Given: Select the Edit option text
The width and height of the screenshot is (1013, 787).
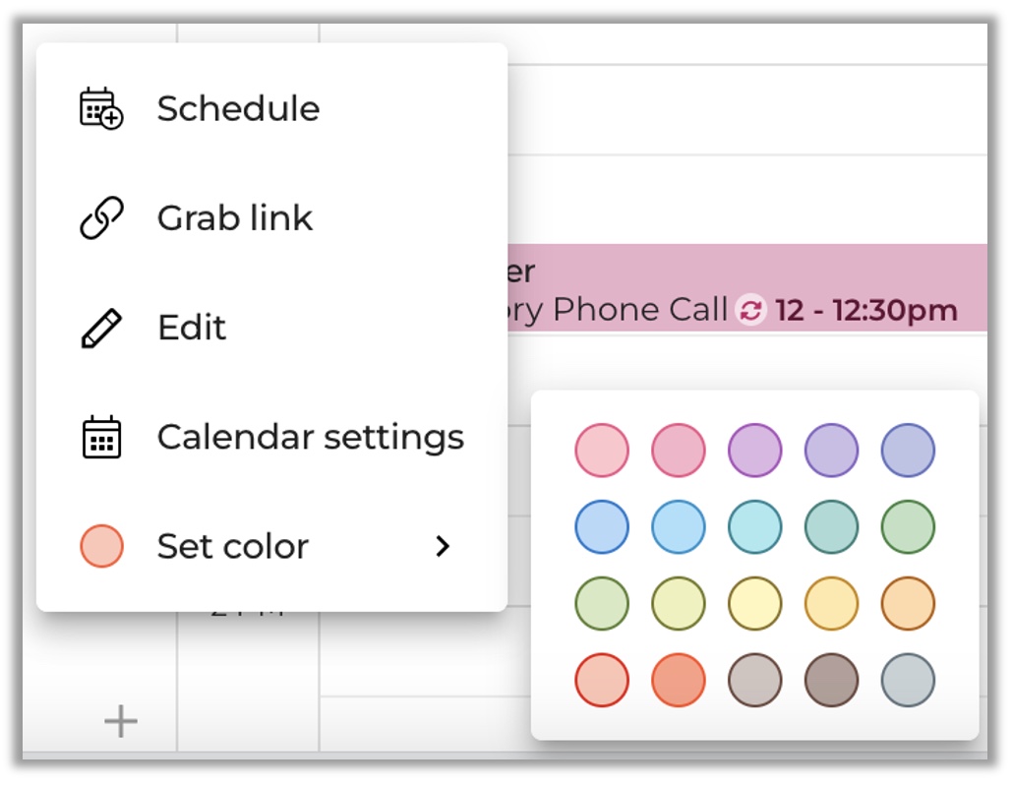Looking at the screenshot, I should (192, 328).
